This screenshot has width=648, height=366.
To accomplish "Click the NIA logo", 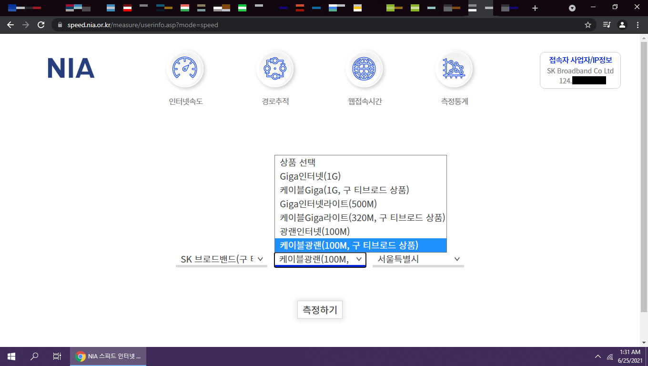I will [71, 68].
